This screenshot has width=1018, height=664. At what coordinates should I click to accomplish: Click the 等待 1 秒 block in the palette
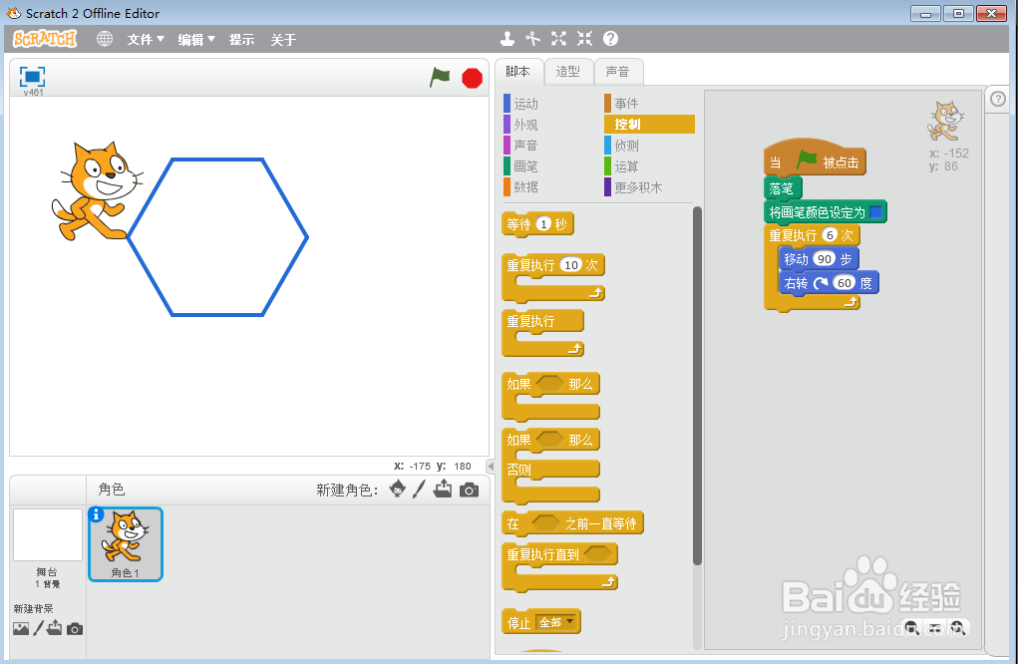tap(537, 224)
